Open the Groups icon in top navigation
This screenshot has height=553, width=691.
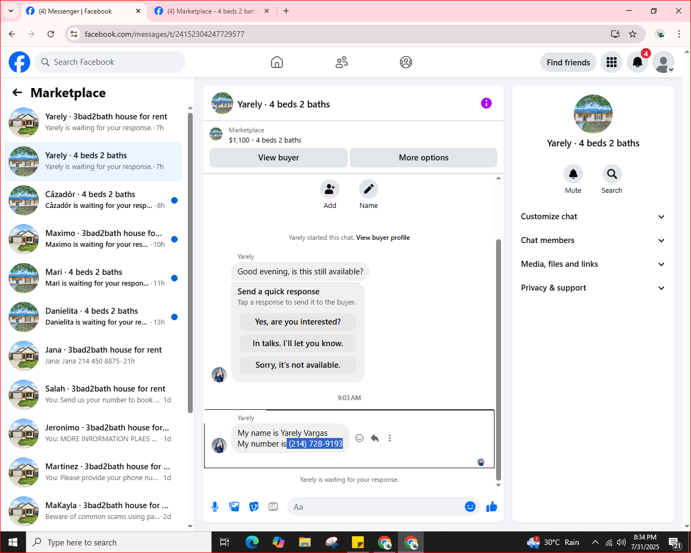[x=406, y=62]
